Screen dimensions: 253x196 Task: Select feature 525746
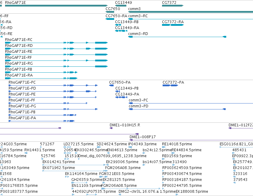click(x=42, y=159)
